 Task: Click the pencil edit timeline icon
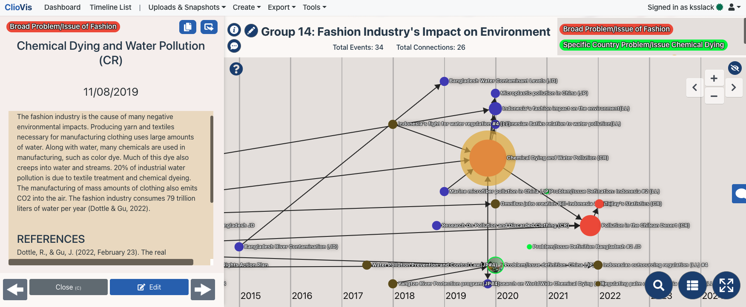click(251, 31)
